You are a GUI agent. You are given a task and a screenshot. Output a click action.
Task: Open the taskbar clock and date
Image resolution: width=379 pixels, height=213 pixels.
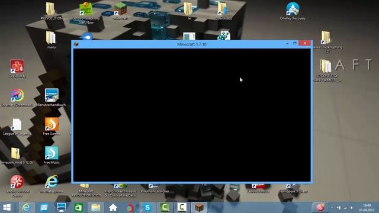point(367,208)
